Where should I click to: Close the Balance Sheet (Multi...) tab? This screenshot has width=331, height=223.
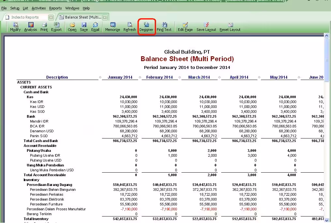point(105,17)
